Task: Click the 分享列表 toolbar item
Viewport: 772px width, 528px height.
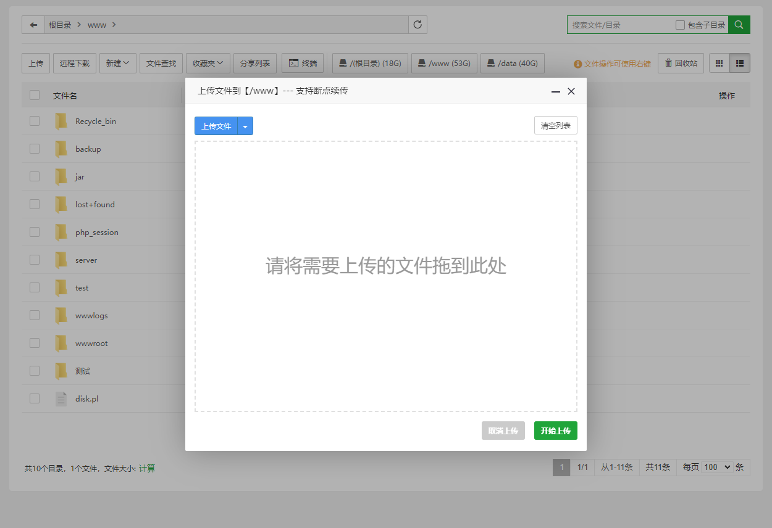Action: (254, 62)
